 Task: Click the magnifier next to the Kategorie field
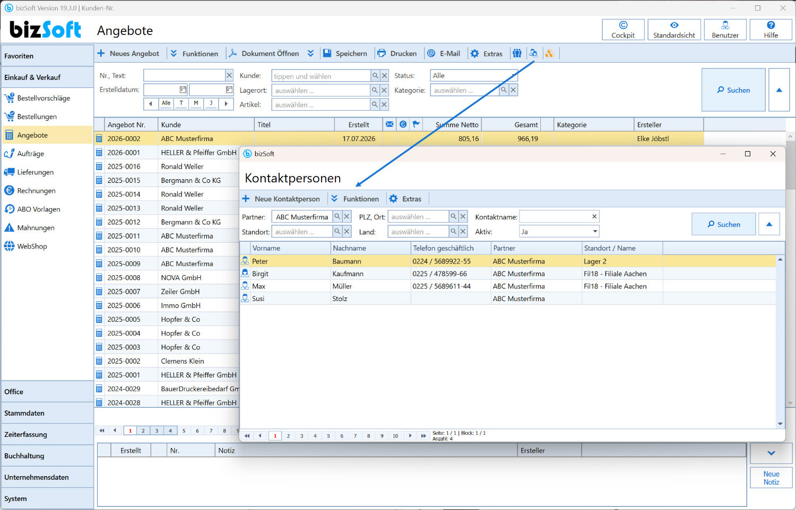pyautogui.click(x=504, y=90)
